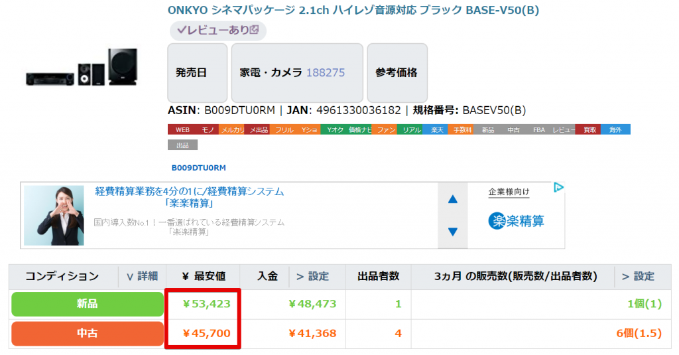Click the ASIN value B009DTU0RM text

coord(239,111)
